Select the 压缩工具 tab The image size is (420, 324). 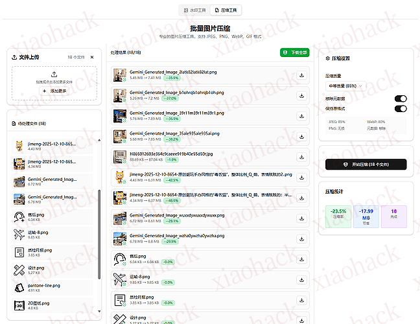pyautogui.click(x=226, y=10)
